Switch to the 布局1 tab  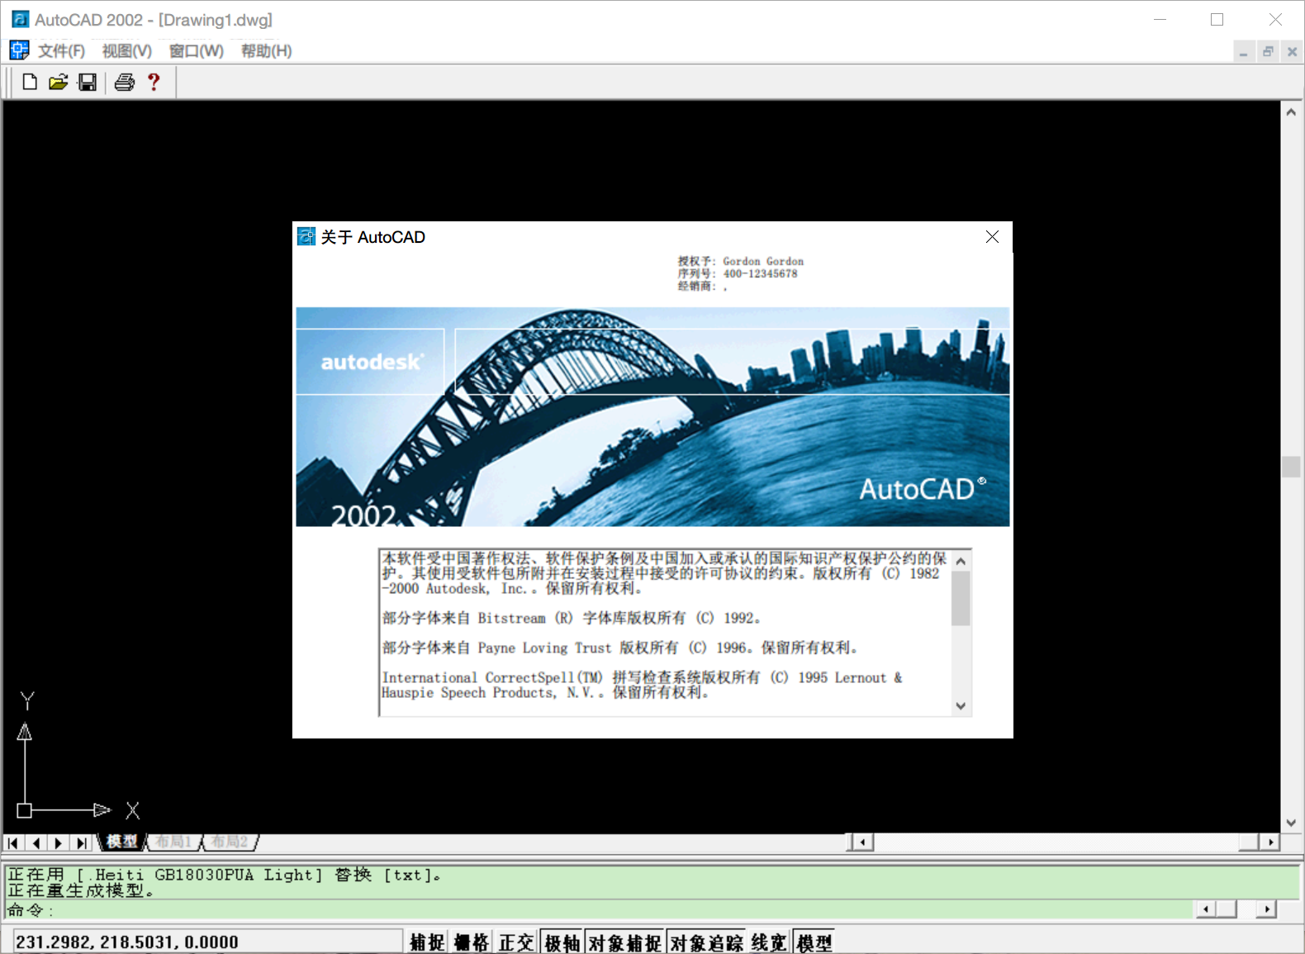tap(173, 842)
